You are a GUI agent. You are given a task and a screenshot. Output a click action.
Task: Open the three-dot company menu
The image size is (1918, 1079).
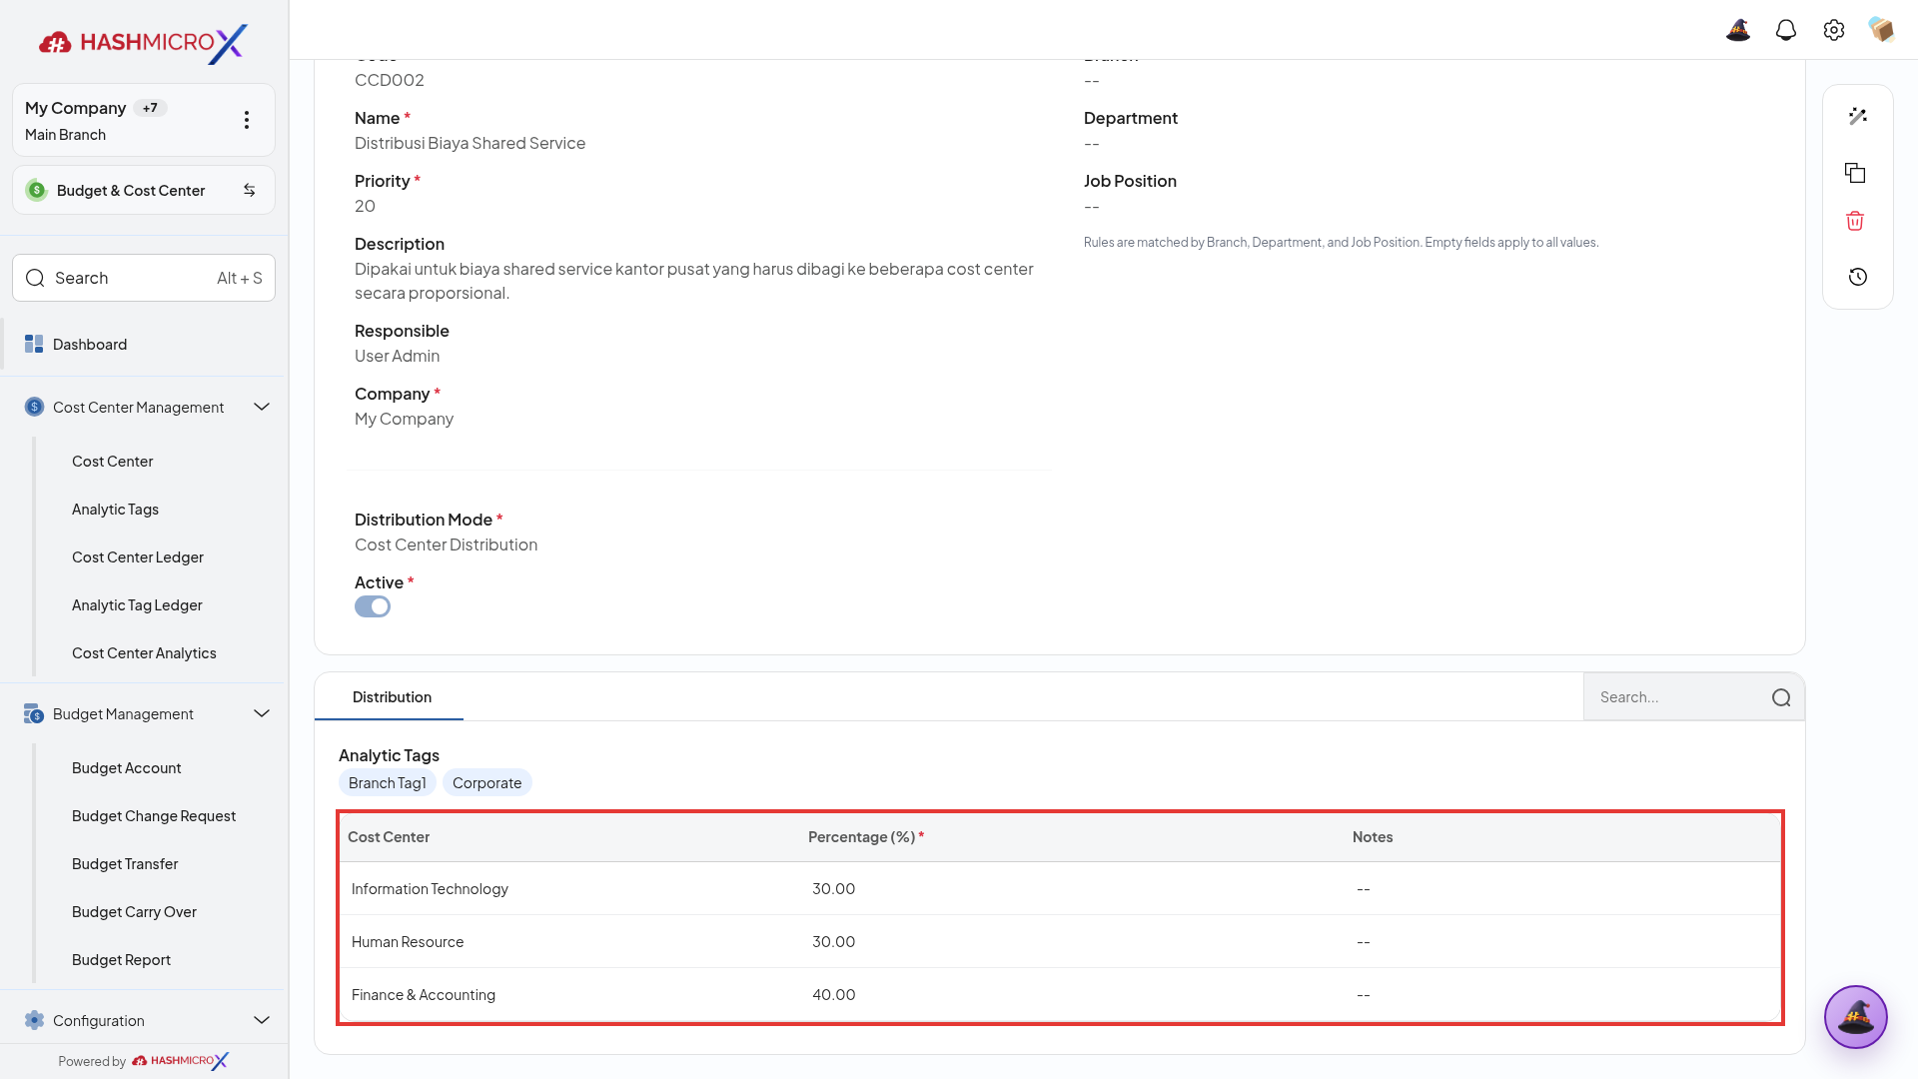pos(247,120)
